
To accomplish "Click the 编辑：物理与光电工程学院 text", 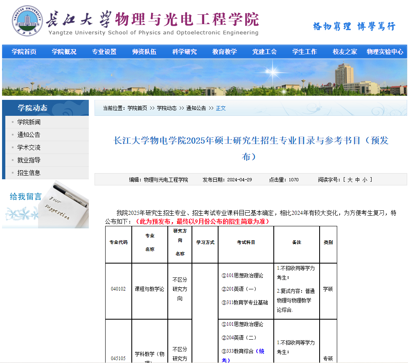I will pyautogui.click(x=158, y=180).
